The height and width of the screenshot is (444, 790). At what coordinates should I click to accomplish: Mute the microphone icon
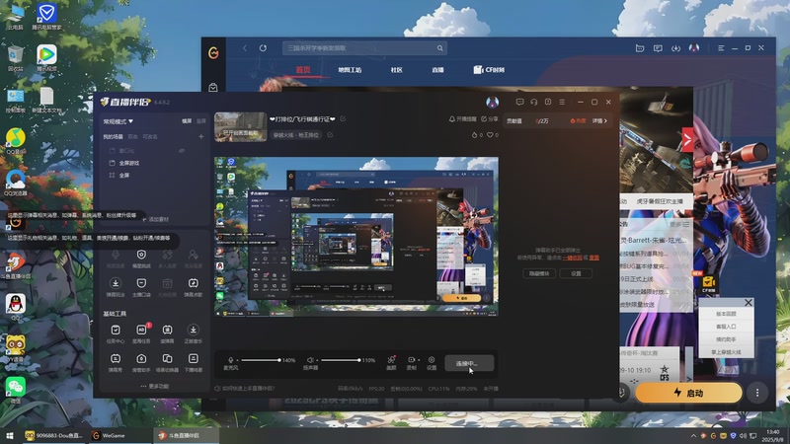231,360
